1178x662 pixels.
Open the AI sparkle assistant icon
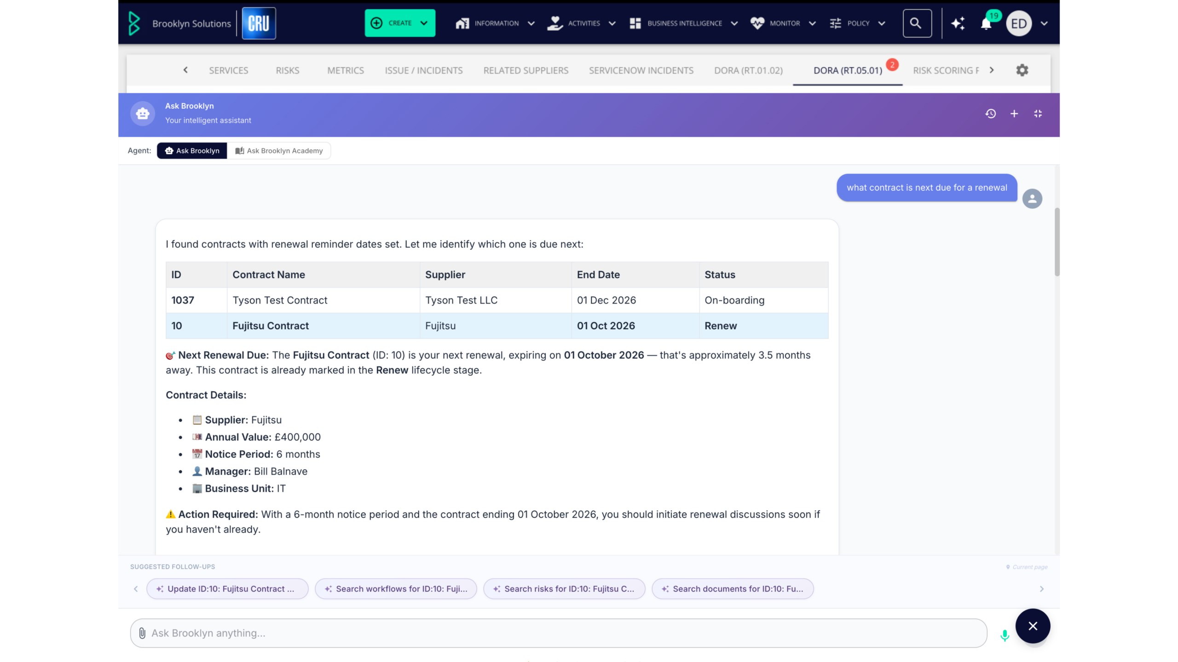pyautogui.click(x=958, y=23)
